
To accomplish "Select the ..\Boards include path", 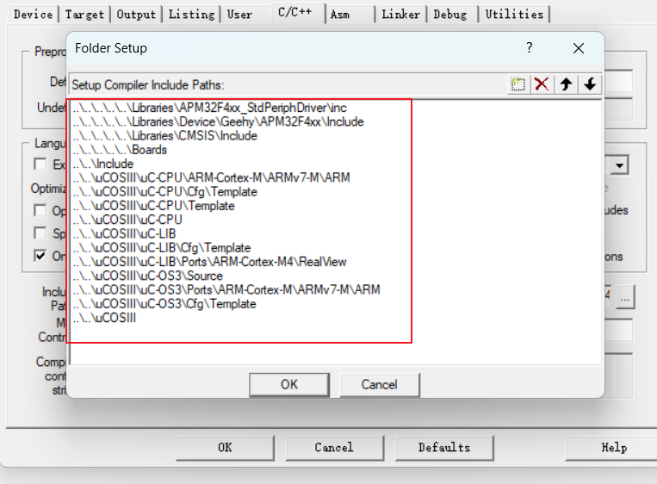I will (x=120, y=150).
